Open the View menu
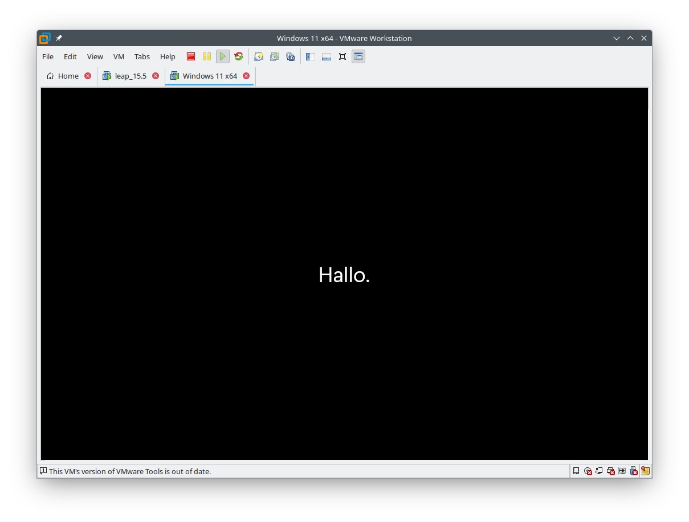Viewport: 689px width, 522px height. (95, 56)
